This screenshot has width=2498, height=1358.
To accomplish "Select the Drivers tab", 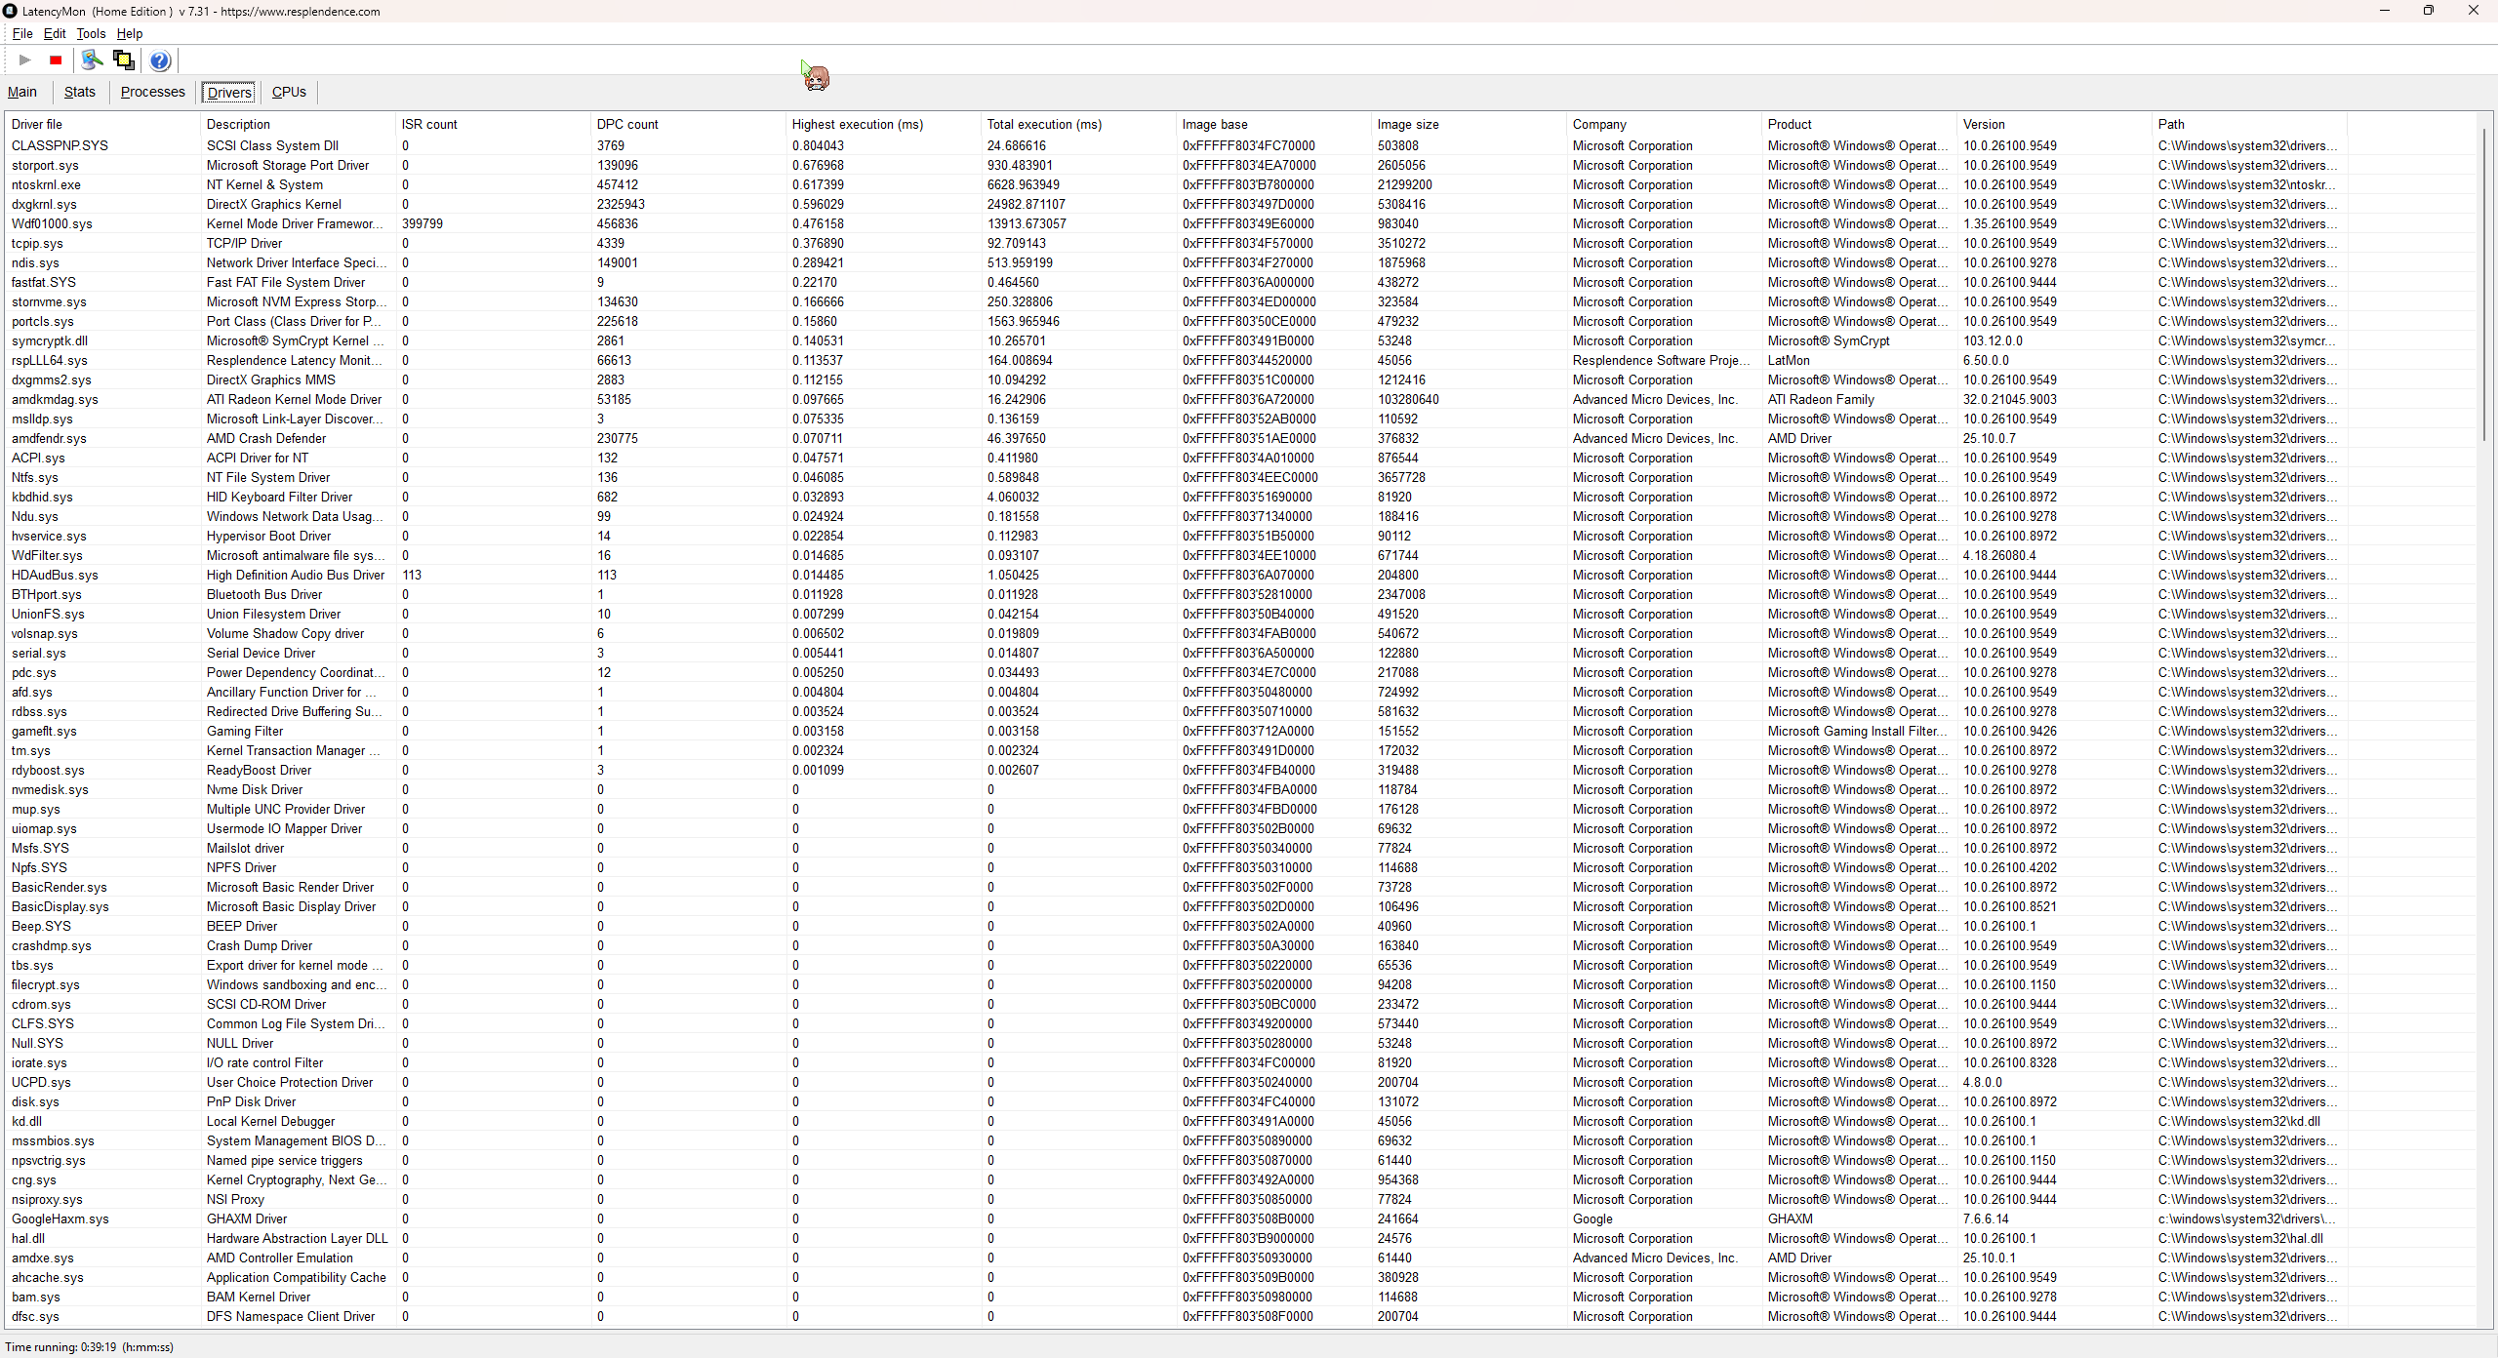I will [x=229, y=93].
